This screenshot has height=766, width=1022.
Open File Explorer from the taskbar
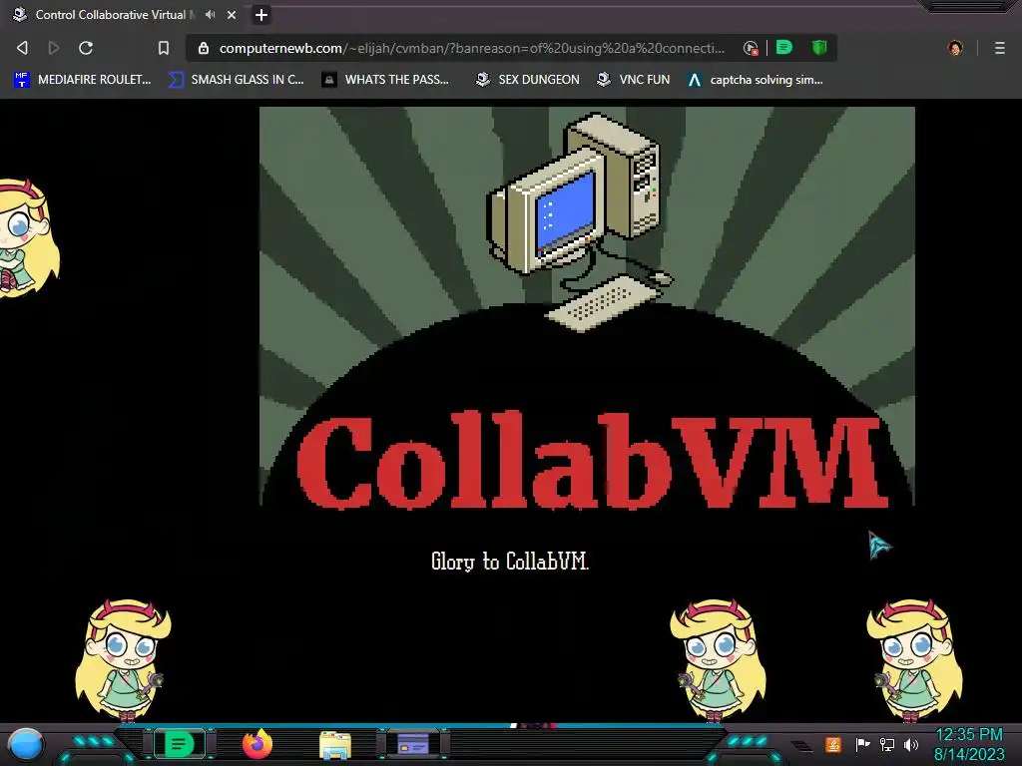pyautogui.click(x=335, y=745)
